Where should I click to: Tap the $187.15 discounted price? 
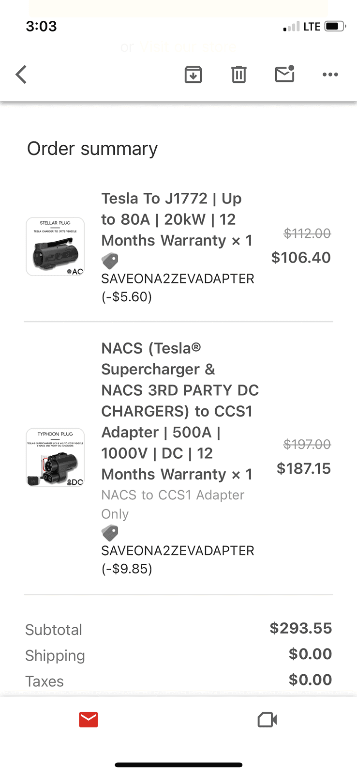click(x=303, y=468)
